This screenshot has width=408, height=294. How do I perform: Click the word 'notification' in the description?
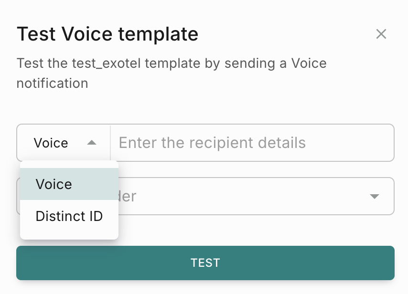point(53,84)
